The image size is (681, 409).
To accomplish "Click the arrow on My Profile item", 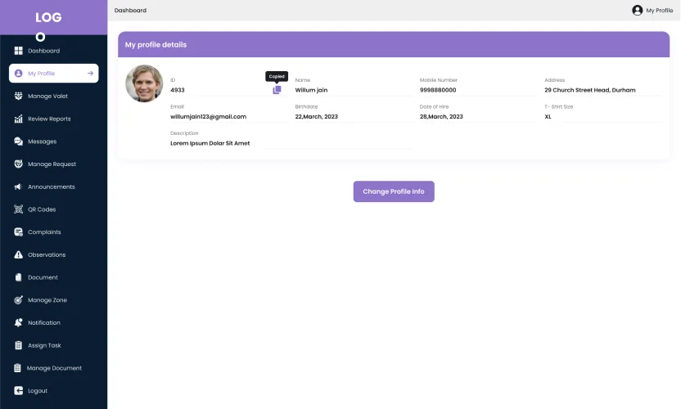I will [x=90, y=74].
